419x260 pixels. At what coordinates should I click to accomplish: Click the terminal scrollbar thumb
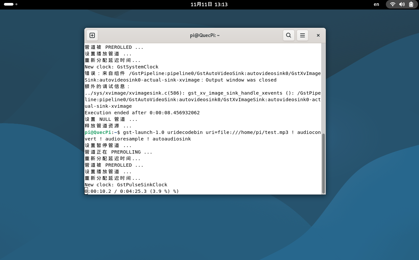pyautogui.click(x=323, y=163)
